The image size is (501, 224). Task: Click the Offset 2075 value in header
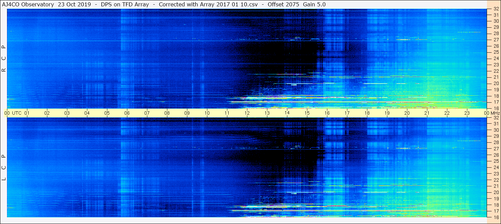283,4
